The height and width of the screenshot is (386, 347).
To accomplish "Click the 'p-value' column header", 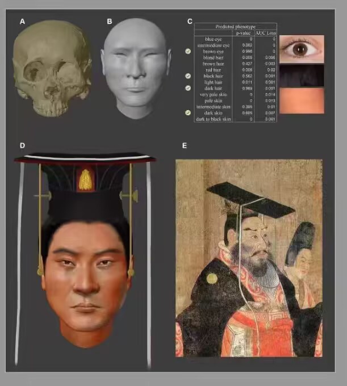I will [x=243, y=33].
